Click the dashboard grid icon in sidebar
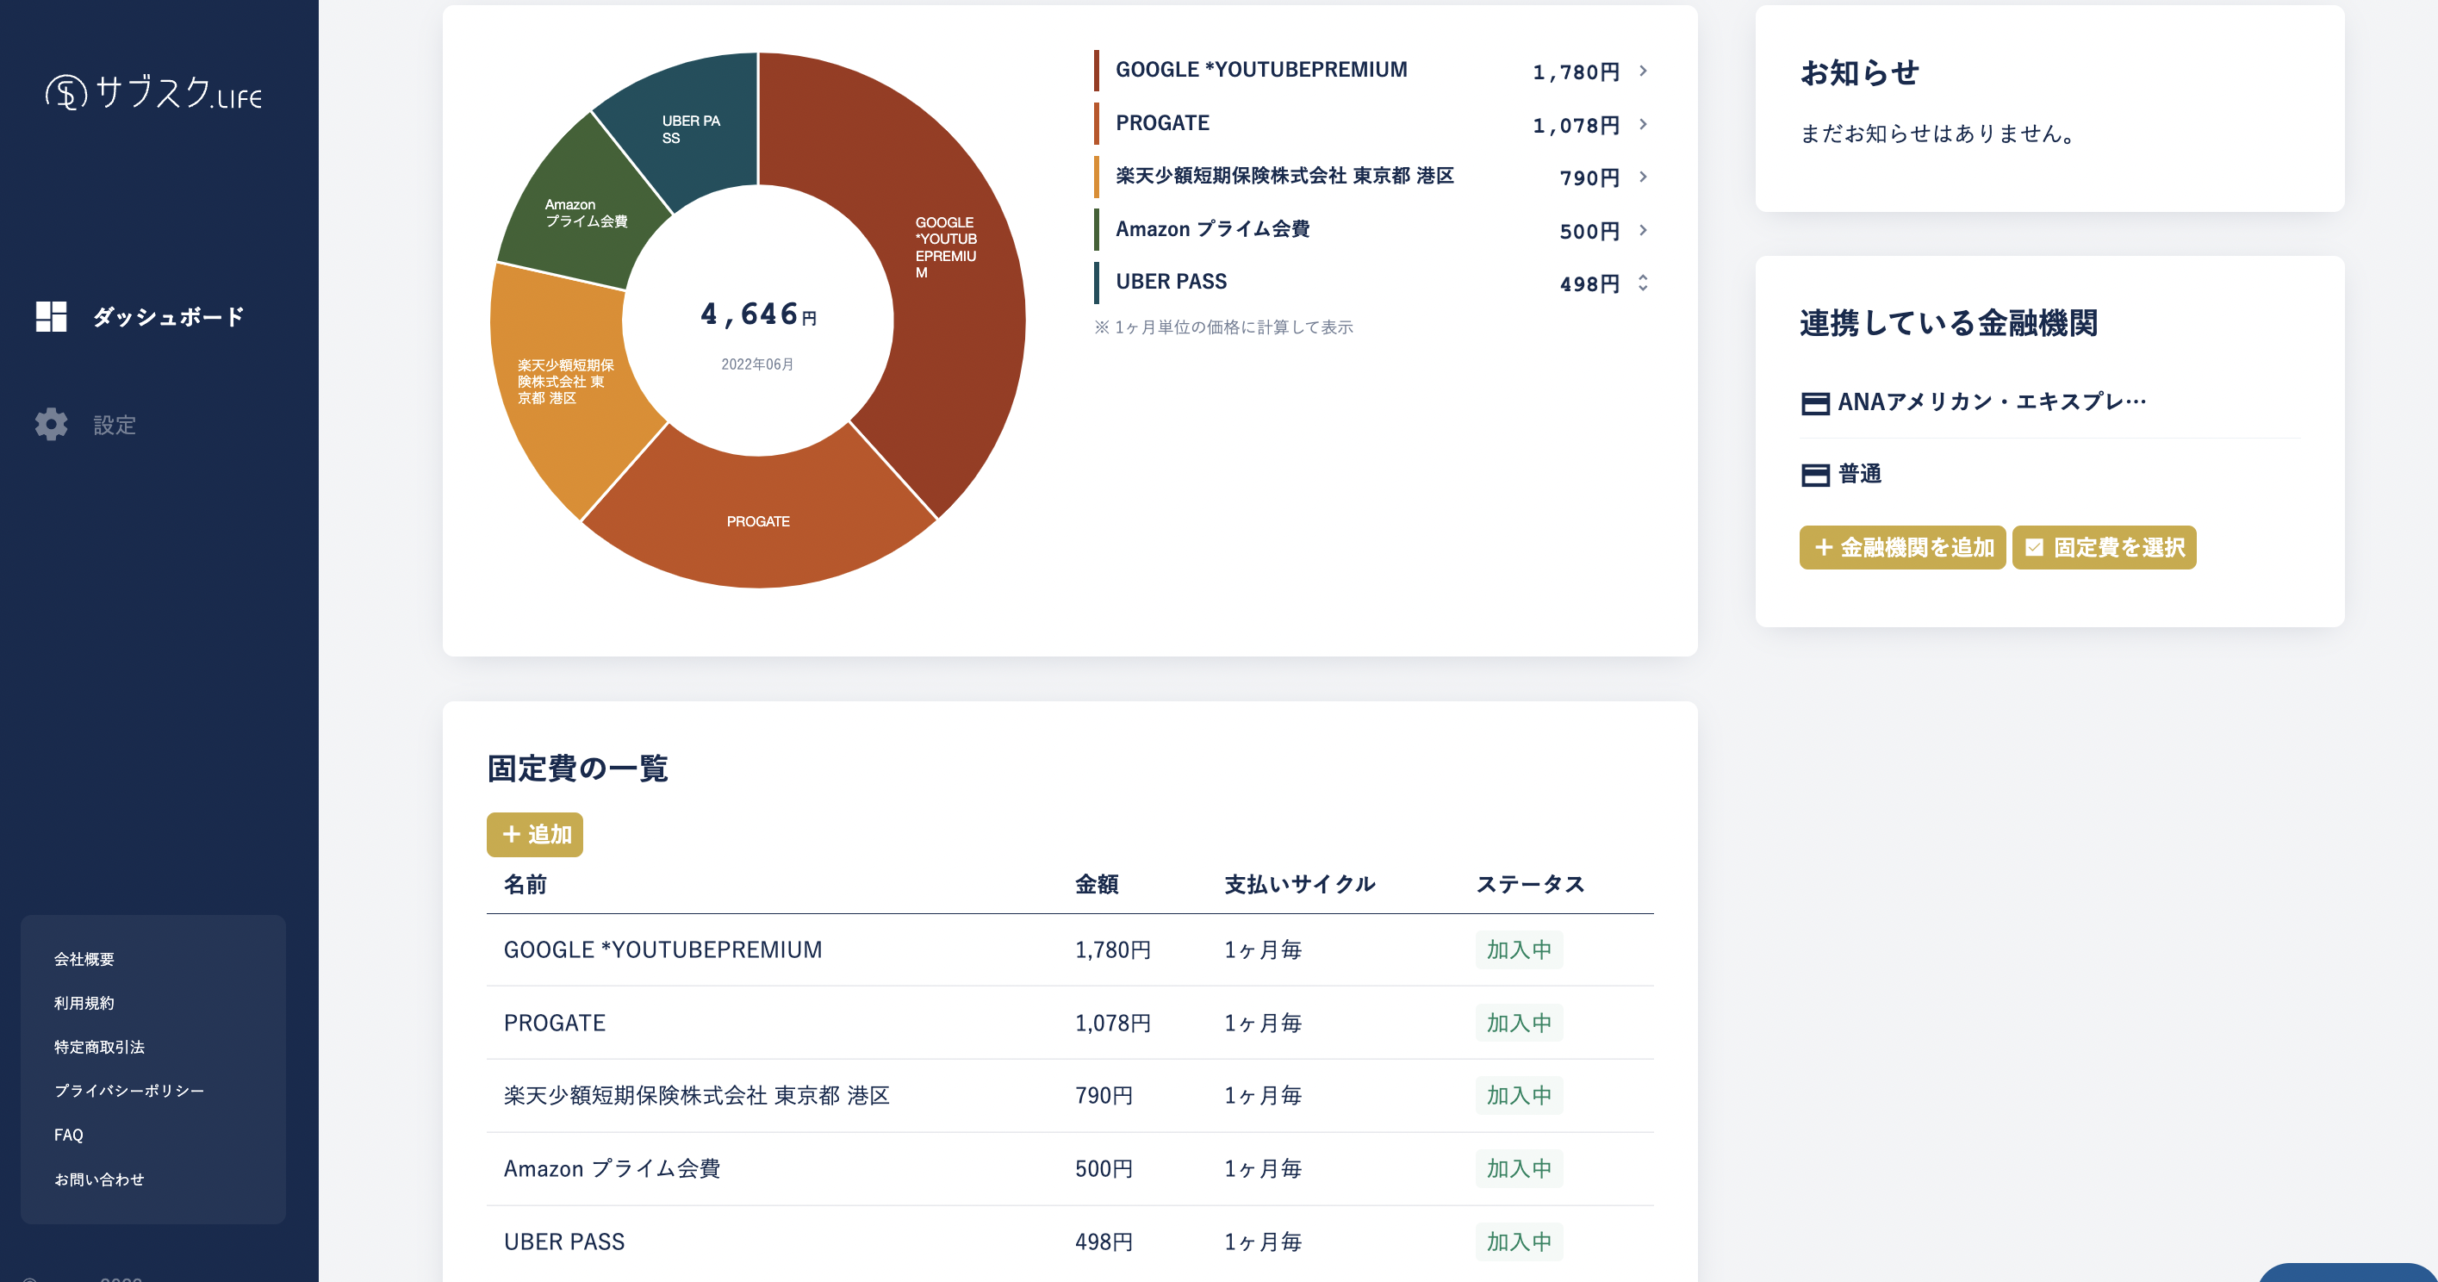Image resolution: width=2438 pixels, height=1282 pixels. point(51,316)
